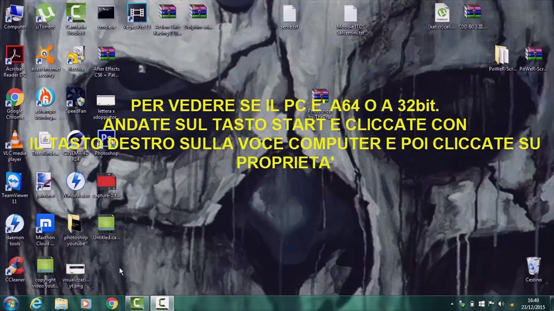Open the clock showing 16:40
554x311 pixels.
(x=533, y=304)
